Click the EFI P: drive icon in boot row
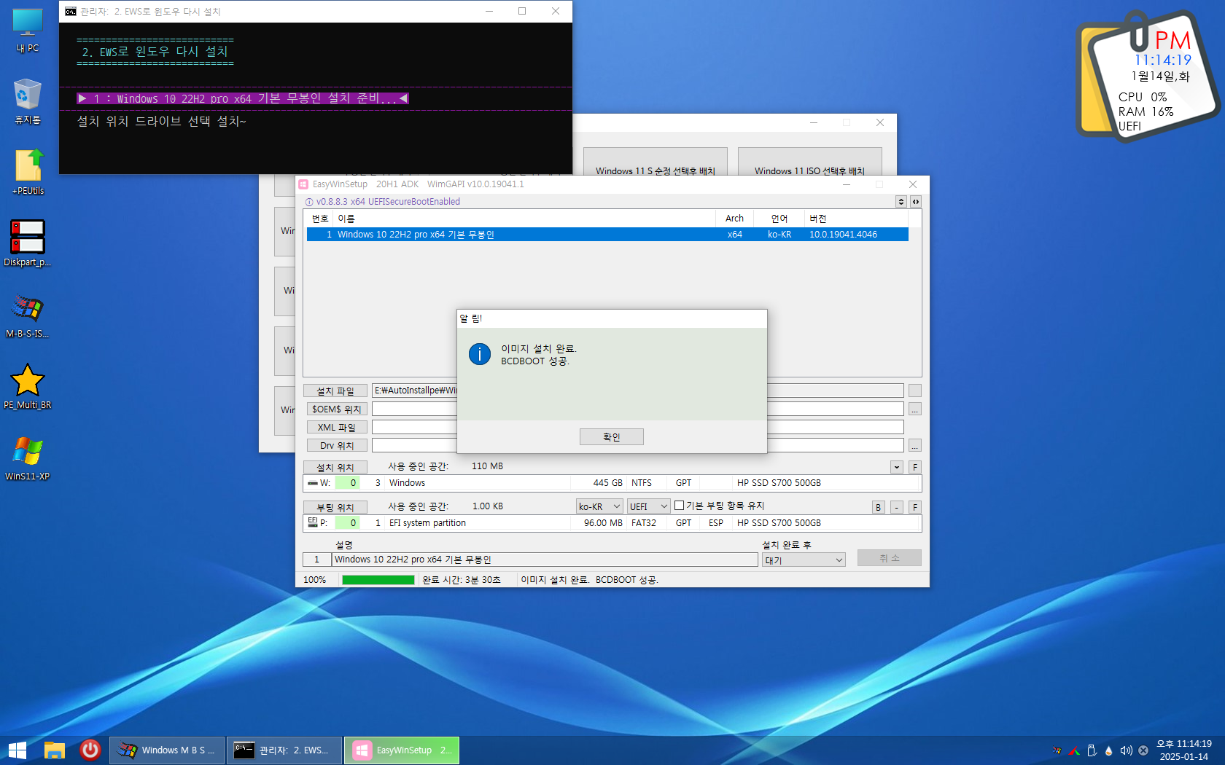Image resolution: width=1225 pixels, height=765 pixels. (313, 522)
